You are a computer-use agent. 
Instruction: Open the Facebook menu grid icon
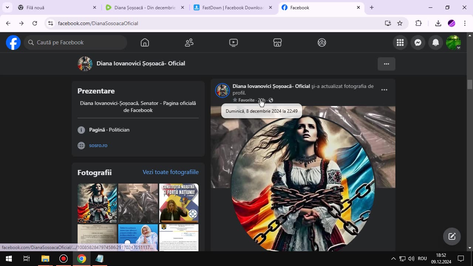(400, 42)
